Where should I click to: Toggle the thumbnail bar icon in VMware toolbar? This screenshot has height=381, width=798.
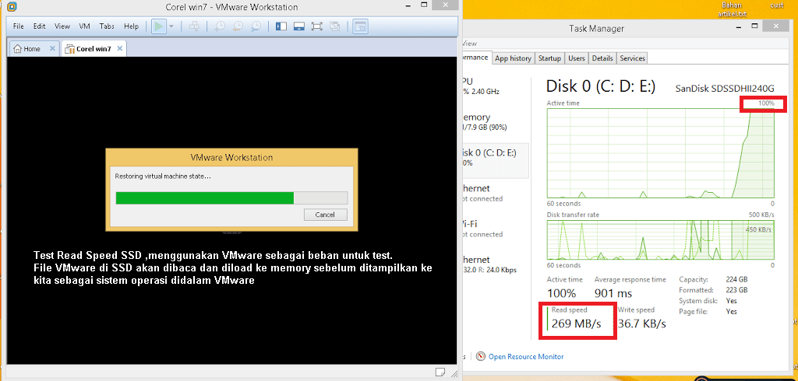[298, 26]
